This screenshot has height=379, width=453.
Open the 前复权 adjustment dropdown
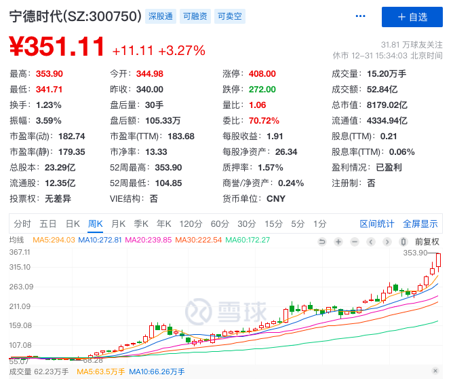click(427, 241)
